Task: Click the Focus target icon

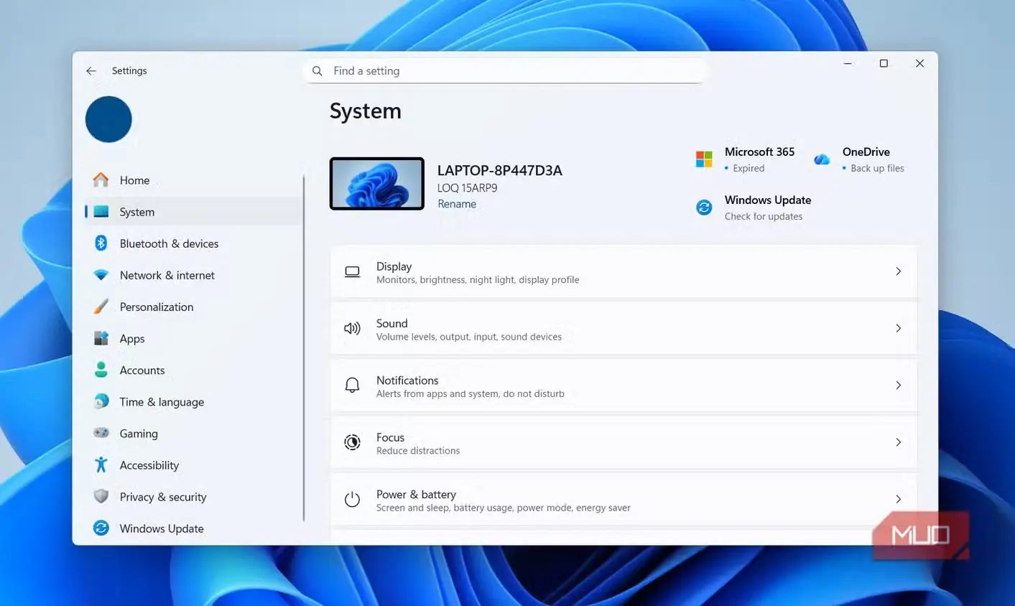Action: (352, 442)
